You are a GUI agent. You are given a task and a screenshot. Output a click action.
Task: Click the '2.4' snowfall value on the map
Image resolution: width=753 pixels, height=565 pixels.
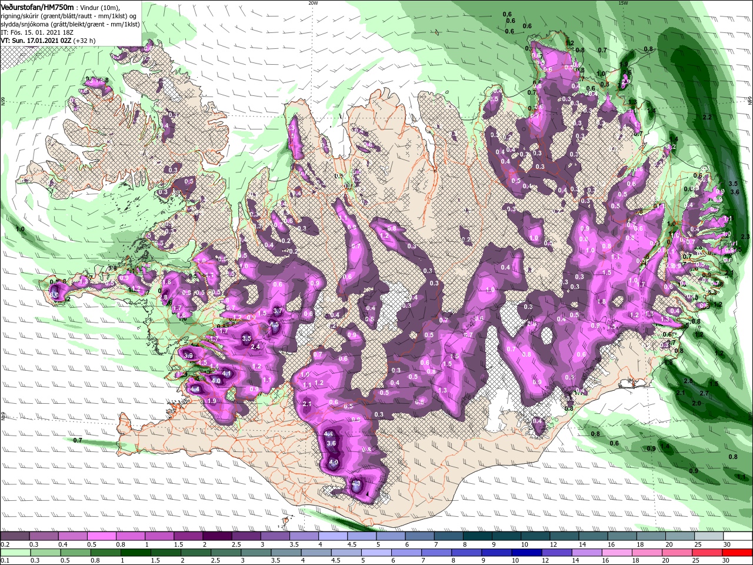pyautogui.click(x=255, y=347)
